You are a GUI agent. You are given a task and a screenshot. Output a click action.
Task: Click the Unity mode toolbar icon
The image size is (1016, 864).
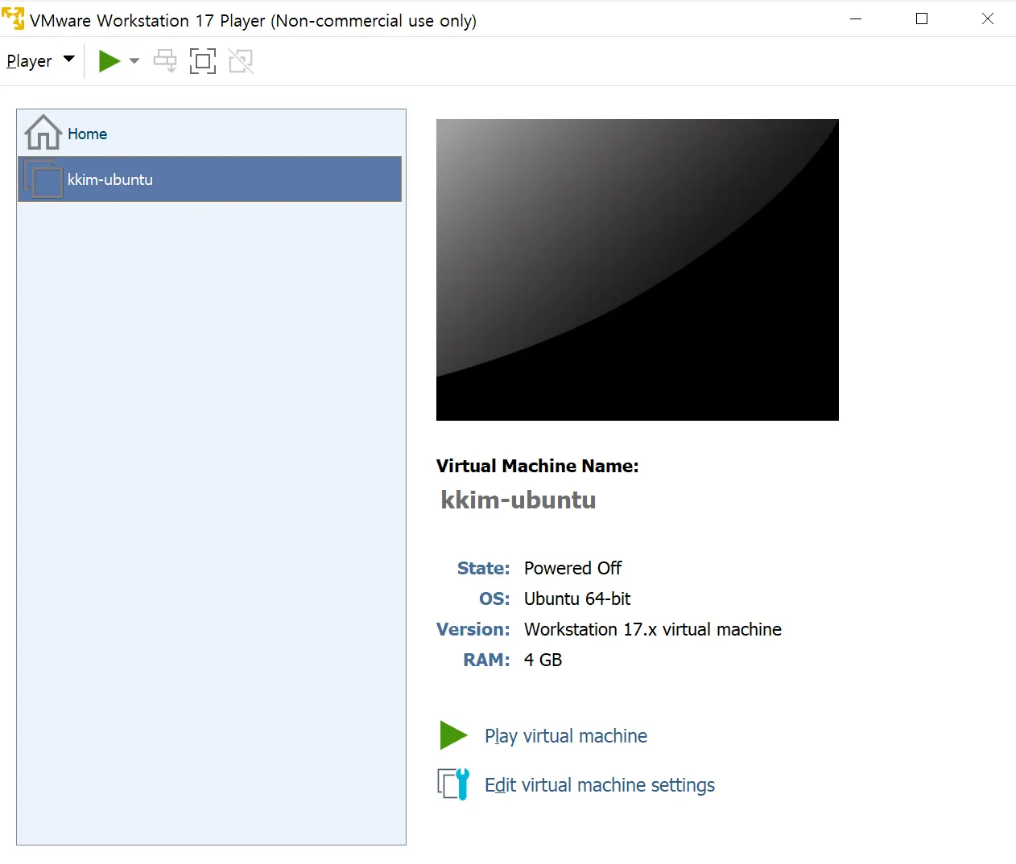(241, 61)
